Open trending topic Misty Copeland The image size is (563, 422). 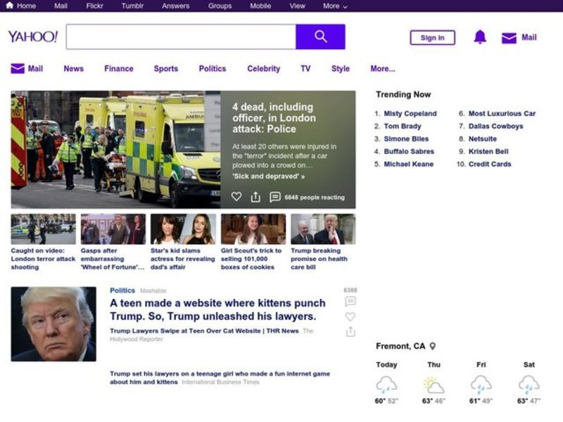(410, 113)
